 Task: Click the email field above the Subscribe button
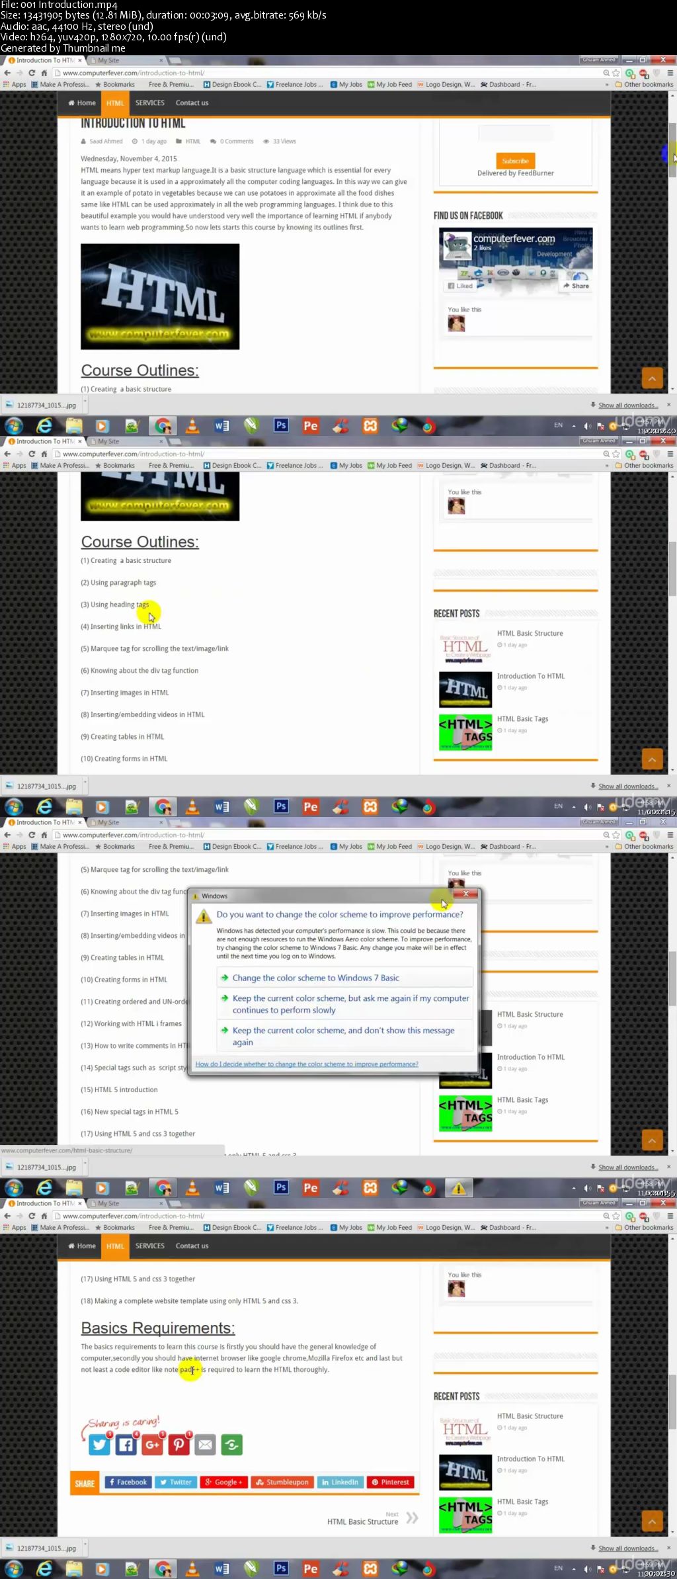(516, 133)
